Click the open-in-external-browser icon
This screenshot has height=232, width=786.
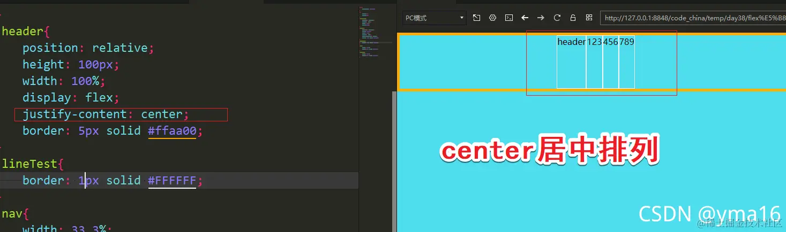pos(476,18)
